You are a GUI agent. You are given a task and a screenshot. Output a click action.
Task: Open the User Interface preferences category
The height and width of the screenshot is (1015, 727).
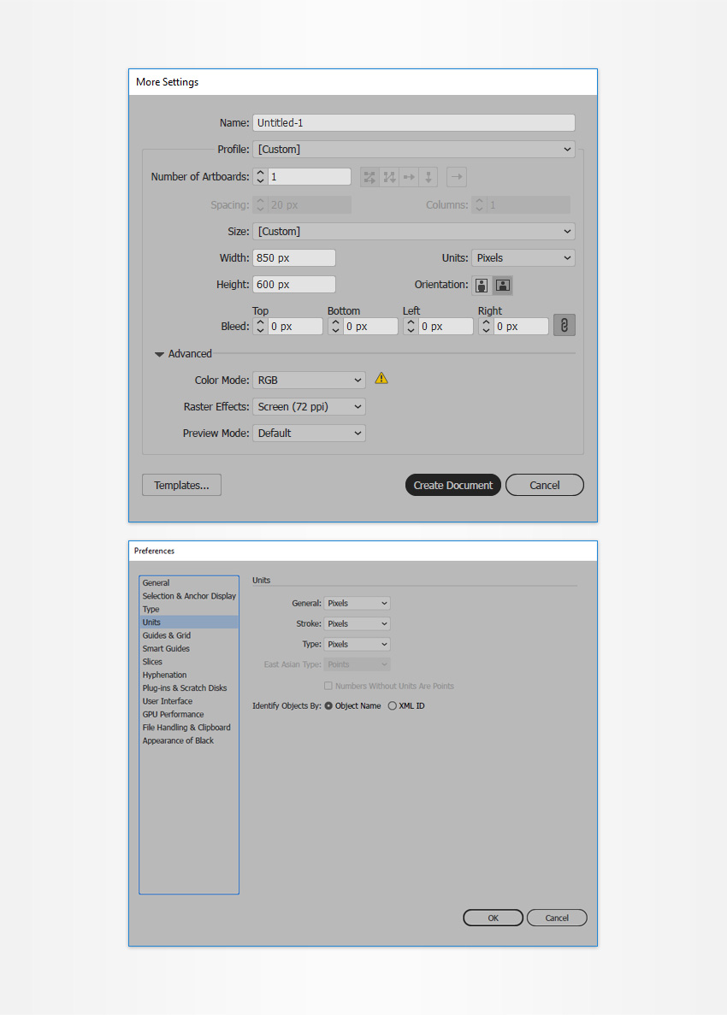coord(168,701)
